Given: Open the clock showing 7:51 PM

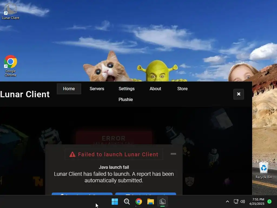Looking at the screenshot, I should [x=257, y=201].
